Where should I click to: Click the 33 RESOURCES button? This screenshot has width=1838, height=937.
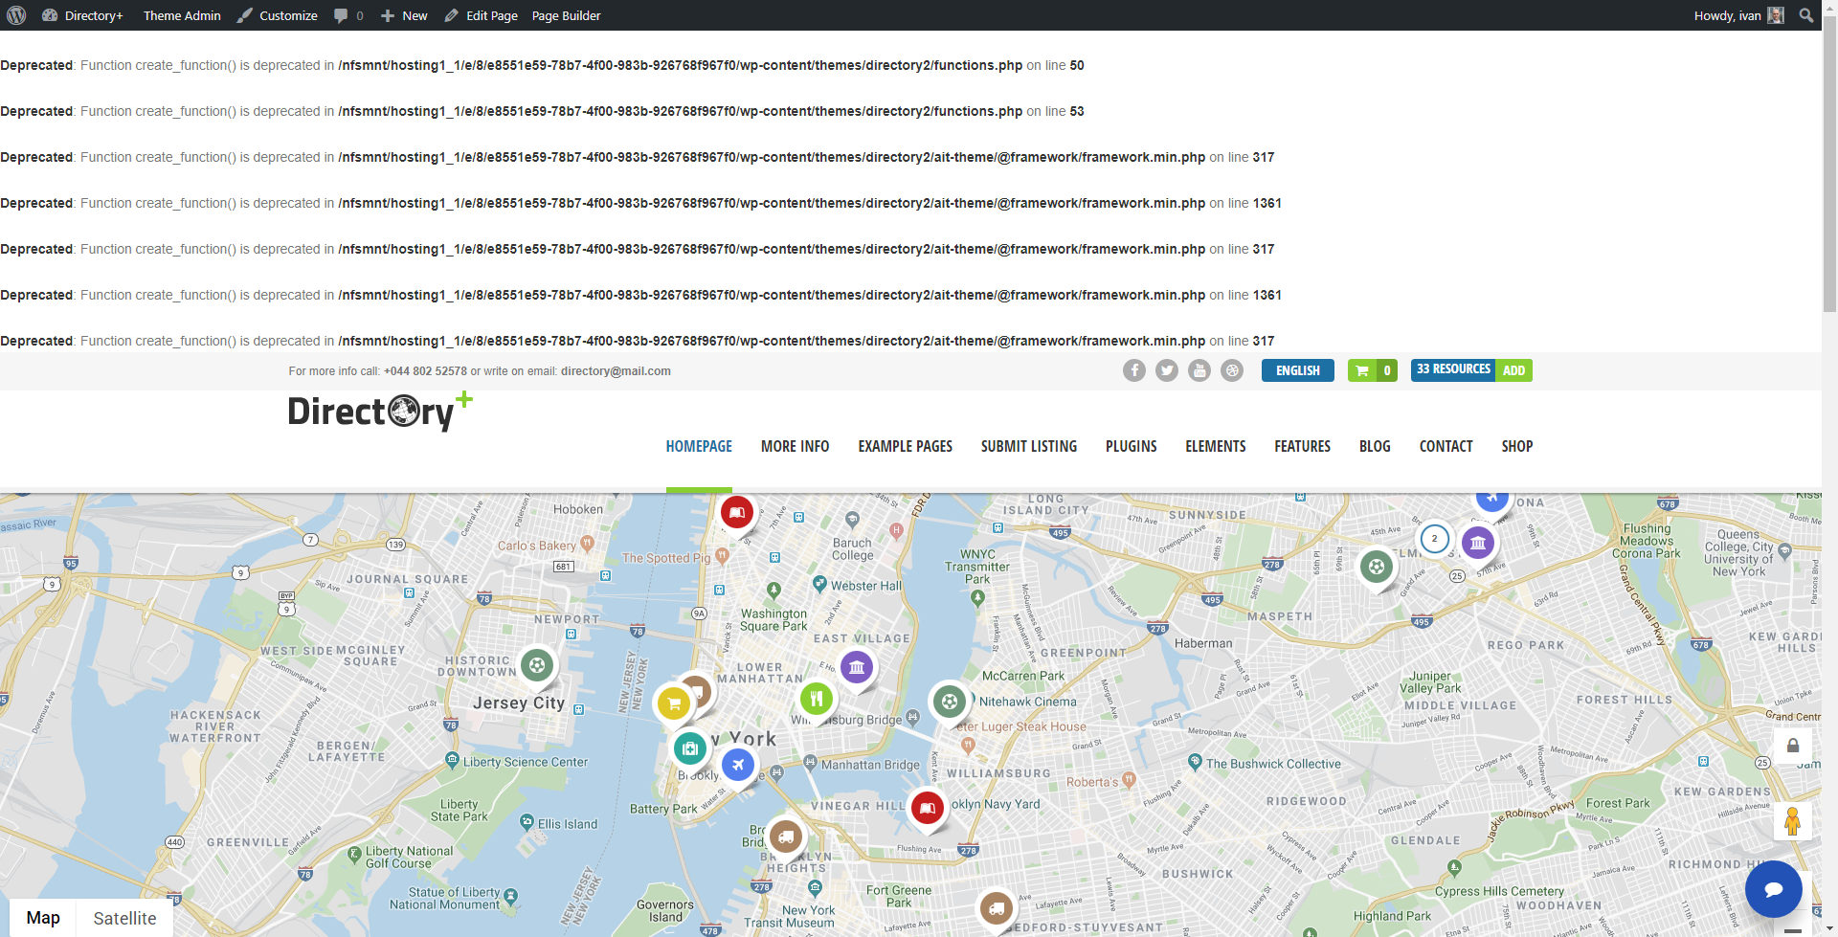coord(1453,369)
